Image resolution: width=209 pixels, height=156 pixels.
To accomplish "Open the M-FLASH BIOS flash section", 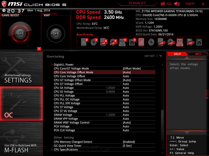I will 21,139.
